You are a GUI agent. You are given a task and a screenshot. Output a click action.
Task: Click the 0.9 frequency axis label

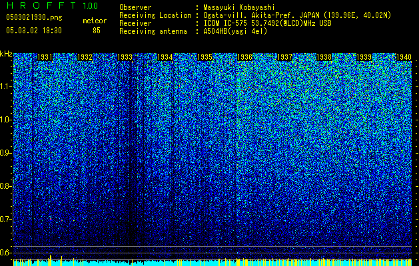[x=5, y=153]
